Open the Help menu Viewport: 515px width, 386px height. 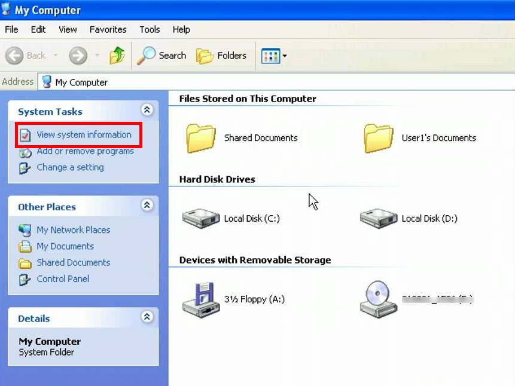[x=181, y=29]
